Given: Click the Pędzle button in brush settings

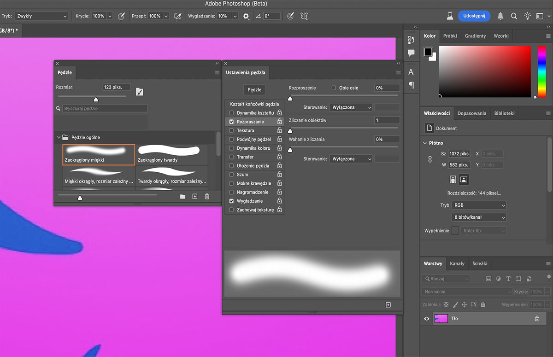Looking at the screenshot, I should [x=254, y=90].
